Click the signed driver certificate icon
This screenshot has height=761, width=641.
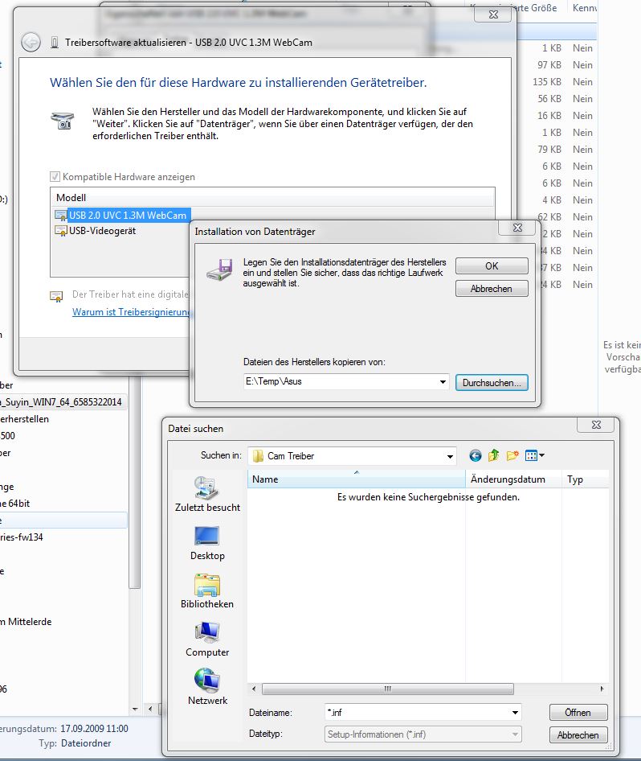coord(57,296)
